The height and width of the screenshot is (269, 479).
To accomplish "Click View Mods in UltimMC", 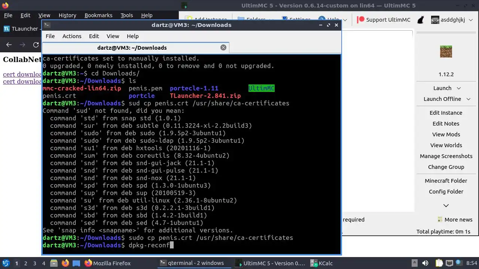I will point(446,134).
